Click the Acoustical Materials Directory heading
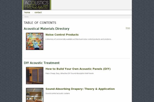The image size is (154, 102). click(x=46, y=29)
